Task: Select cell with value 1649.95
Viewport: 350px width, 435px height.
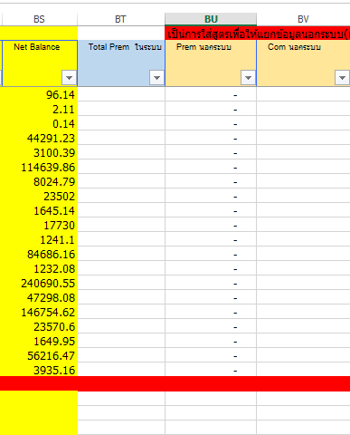Action: (x=40, y=342)
